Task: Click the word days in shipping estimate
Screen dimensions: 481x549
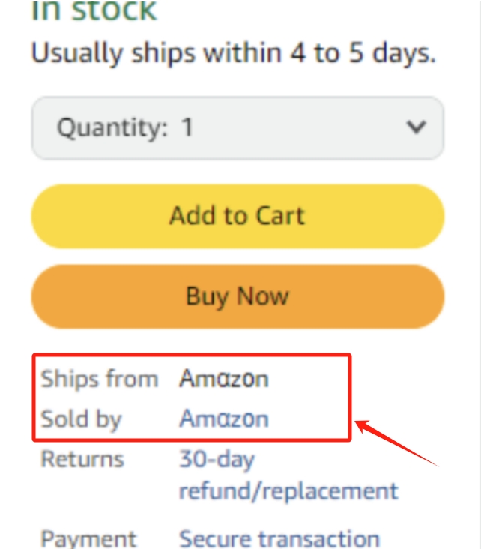Action: tap(404, 53)
